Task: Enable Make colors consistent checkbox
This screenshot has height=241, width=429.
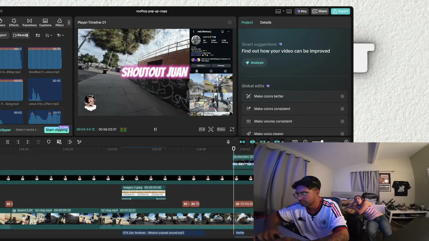Action: tap(342, 109)
